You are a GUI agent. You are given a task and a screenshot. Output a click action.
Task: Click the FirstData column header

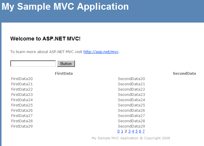tap(64, 73)
